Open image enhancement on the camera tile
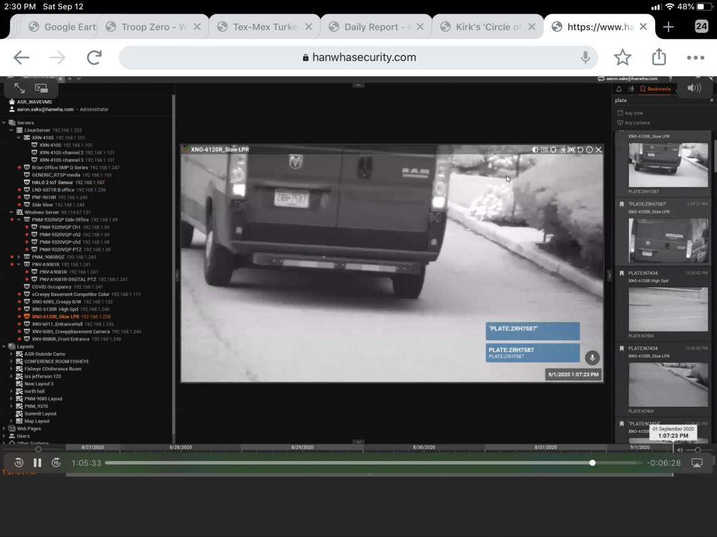Screen dimensions: 717x537 coord(535,150)
